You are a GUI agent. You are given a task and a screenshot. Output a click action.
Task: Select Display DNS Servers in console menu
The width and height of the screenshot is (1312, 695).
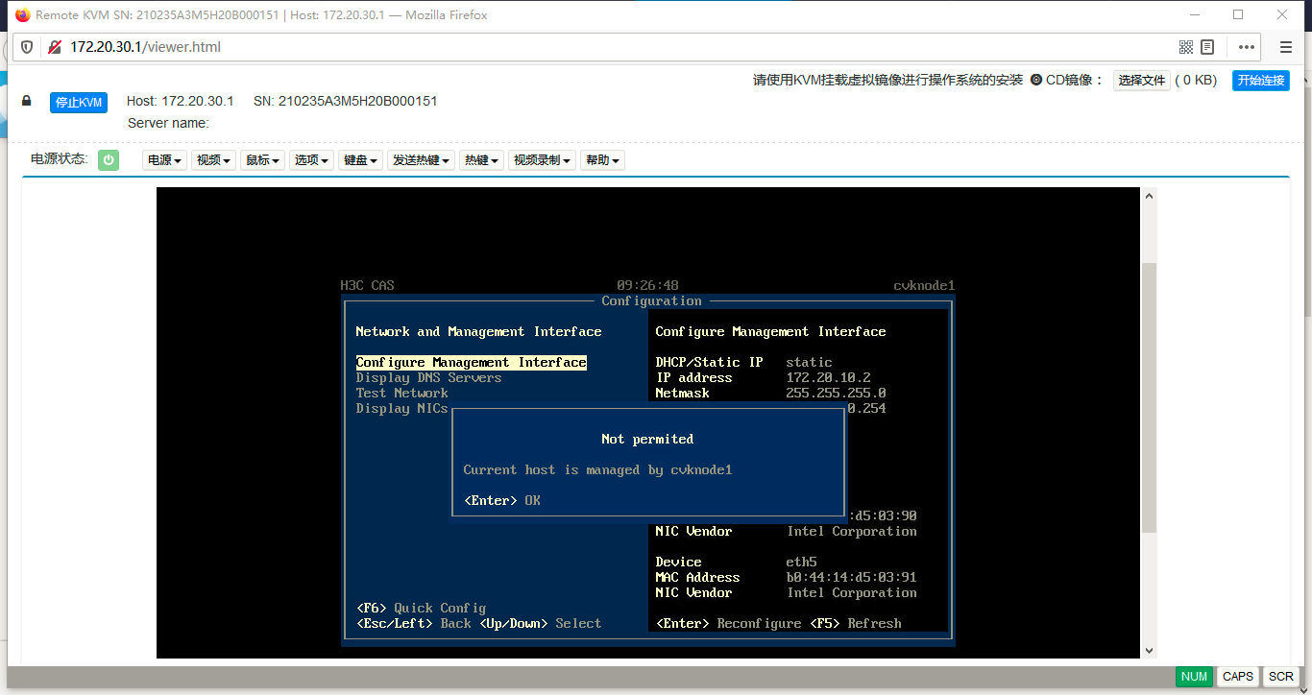[428, 377]
